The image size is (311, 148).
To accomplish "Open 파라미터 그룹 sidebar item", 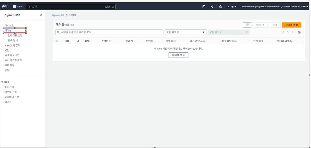I will [x=12, y=97].
